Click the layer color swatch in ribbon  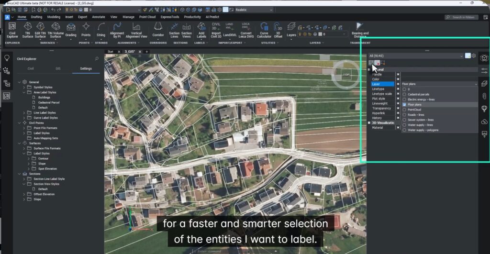coord(320,34)
